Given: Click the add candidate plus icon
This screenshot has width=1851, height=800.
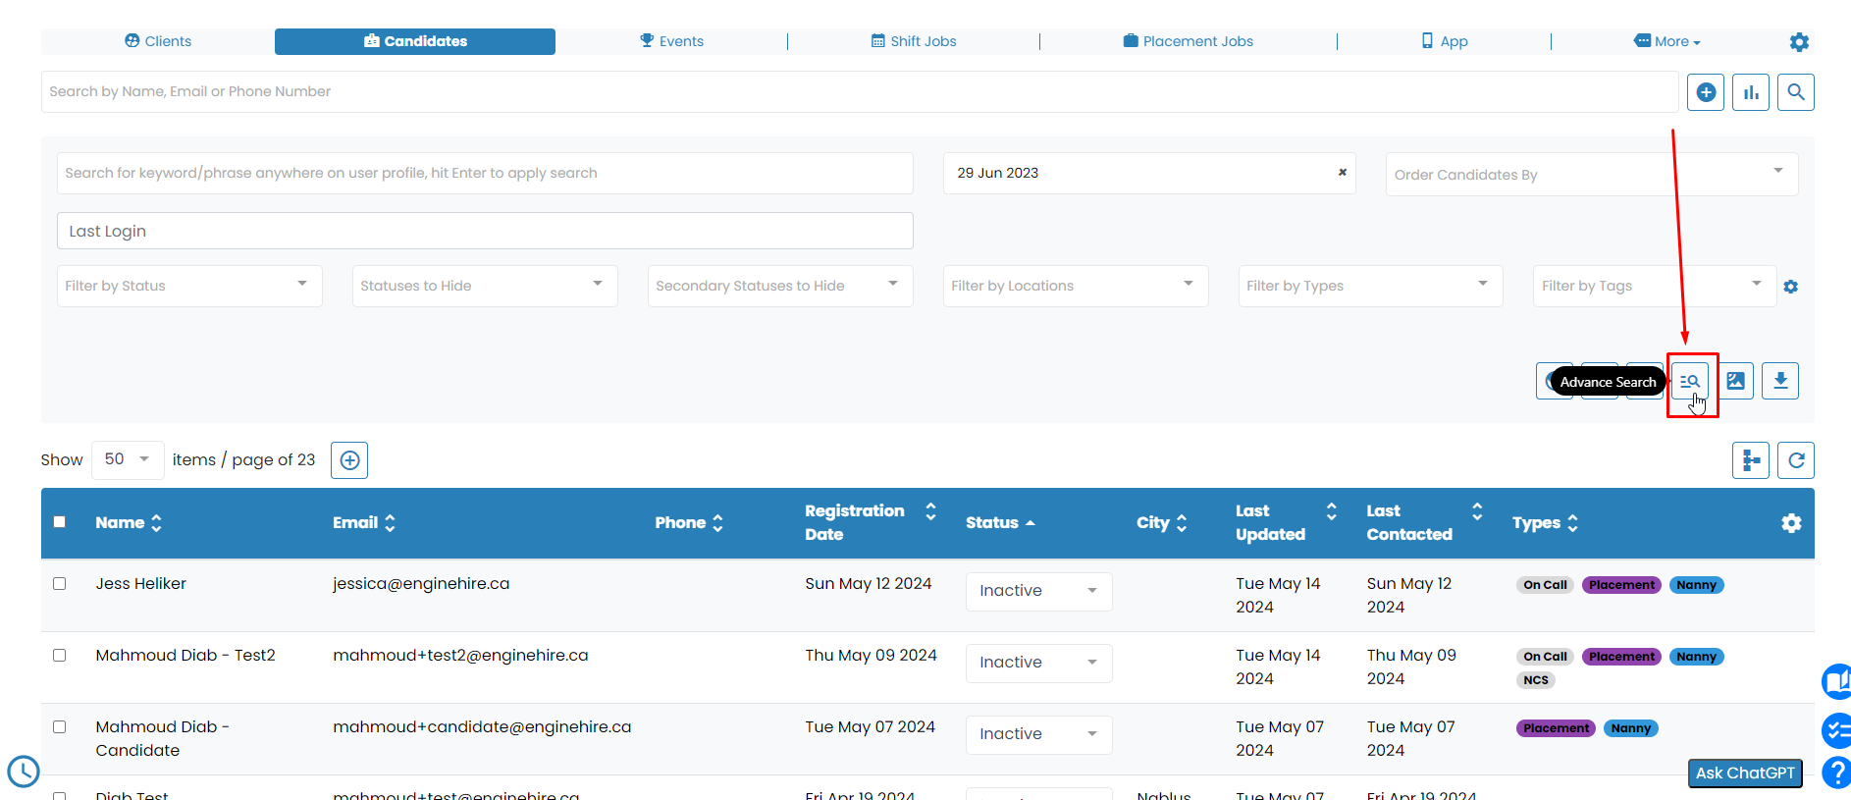Looking at the screenshot, I should point(1706,92).
